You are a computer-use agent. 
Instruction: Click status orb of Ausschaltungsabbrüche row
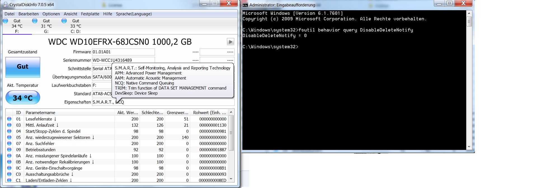click(9, 174)
